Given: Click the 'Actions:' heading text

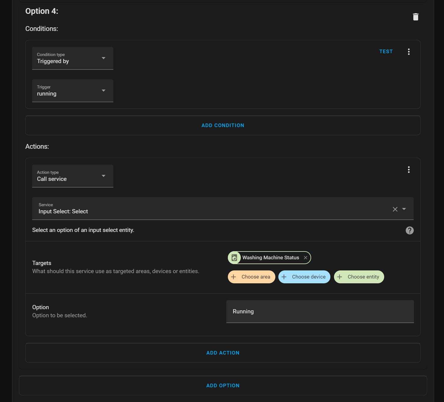Looking at the screenshot, I should (37, 147).
